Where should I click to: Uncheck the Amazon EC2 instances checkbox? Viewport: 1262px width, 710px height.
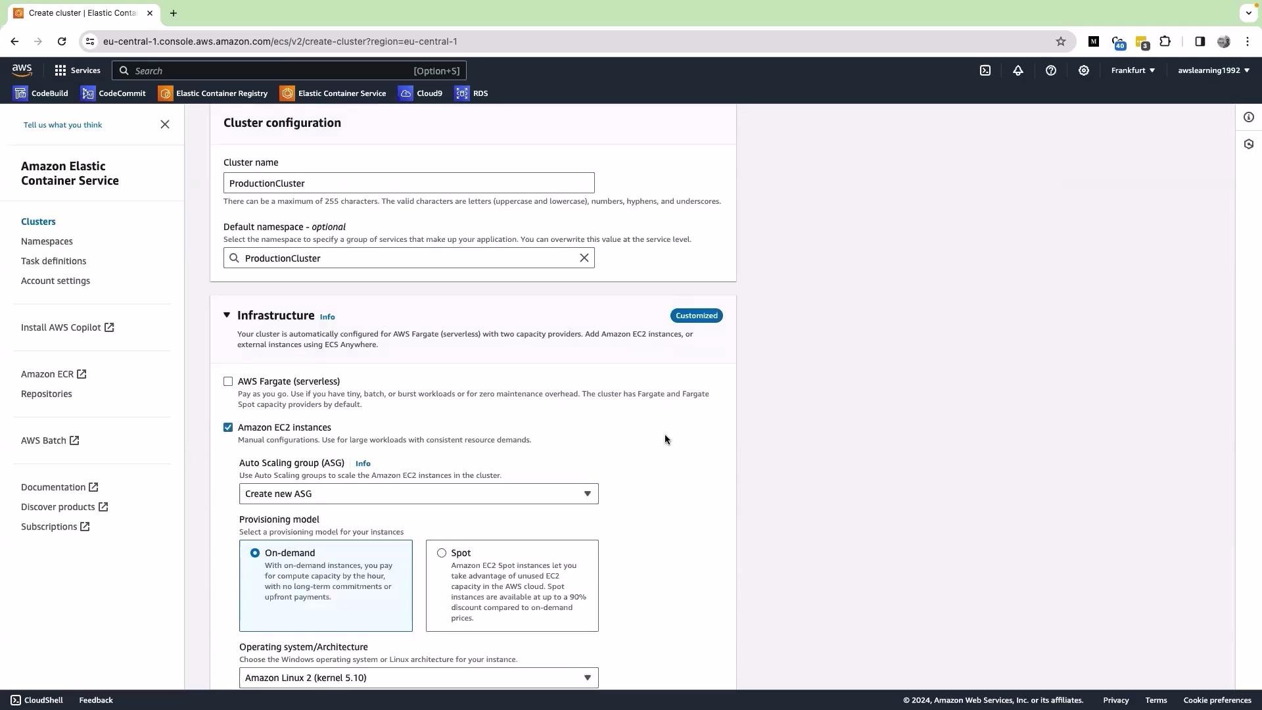[x=228, y=427]
